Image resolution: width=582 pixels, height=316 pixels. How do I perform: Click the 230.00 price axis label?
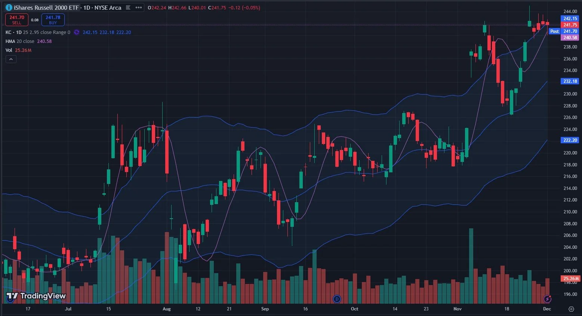pos(570,94)
